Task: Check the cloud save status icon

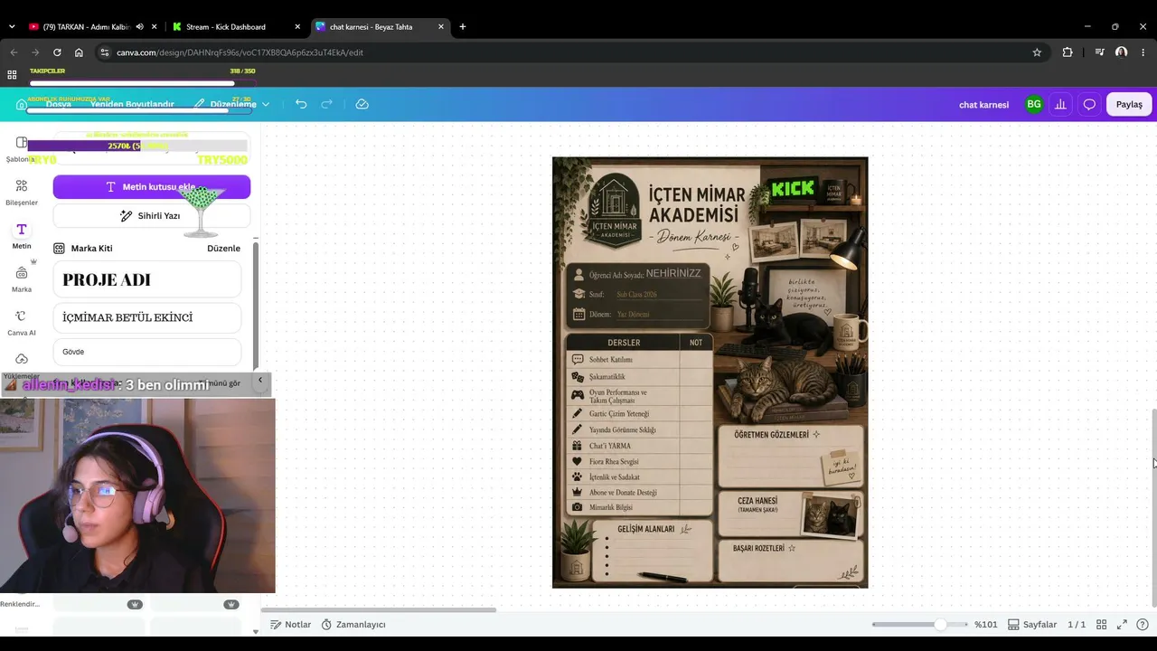Action: 362,104
